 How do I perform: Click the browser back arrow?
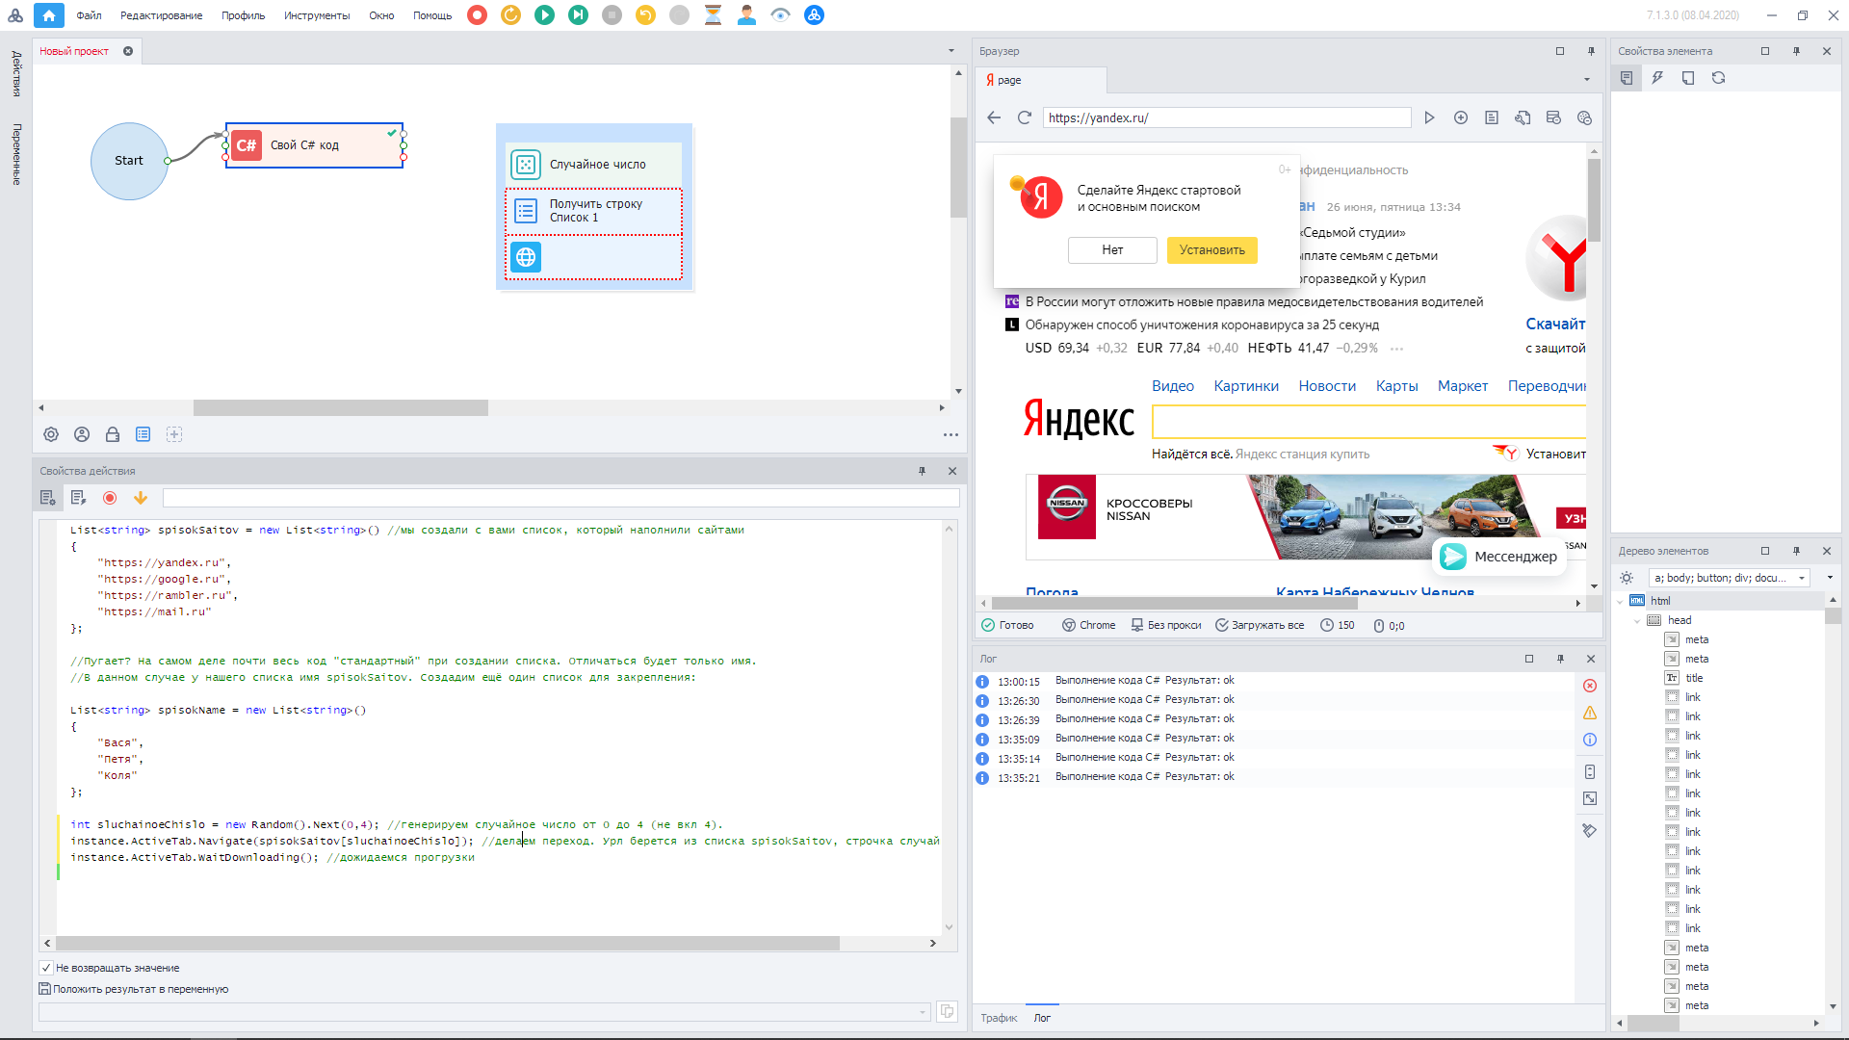click(x=994, y=117)
